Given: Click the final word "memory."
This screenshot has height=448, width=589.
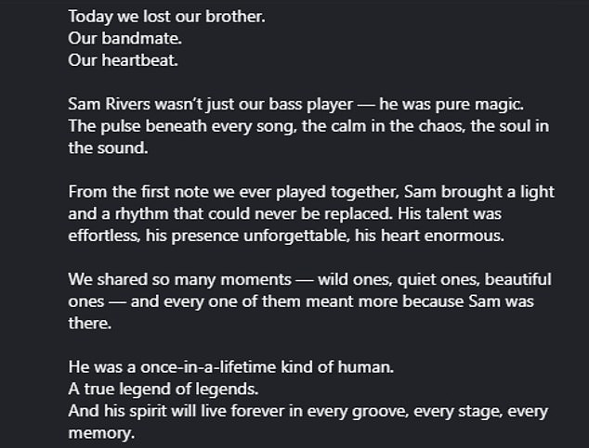Looking at the screenshot, I should click(101, 432).
